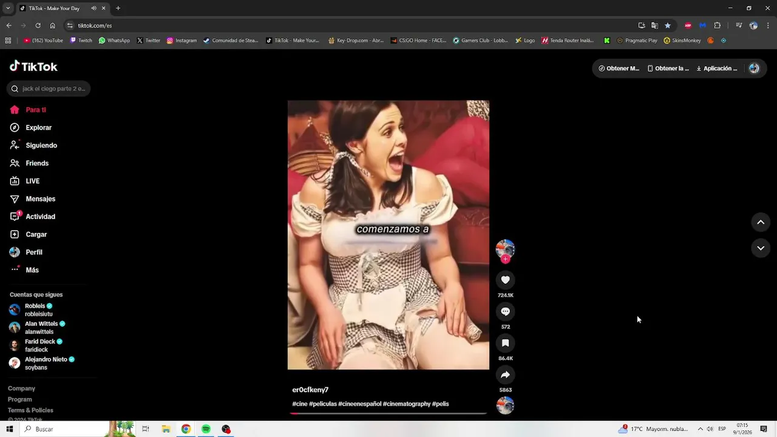Open the LIVE section
777x437 pixels.
(x=25, y=181)
